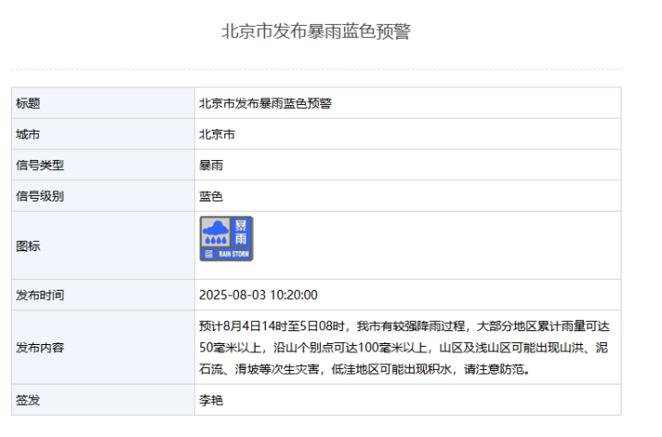This screenshot has width=662, height=437.
Task: Click the line mentioning 50毫米以上
Action: coord(404,348)
